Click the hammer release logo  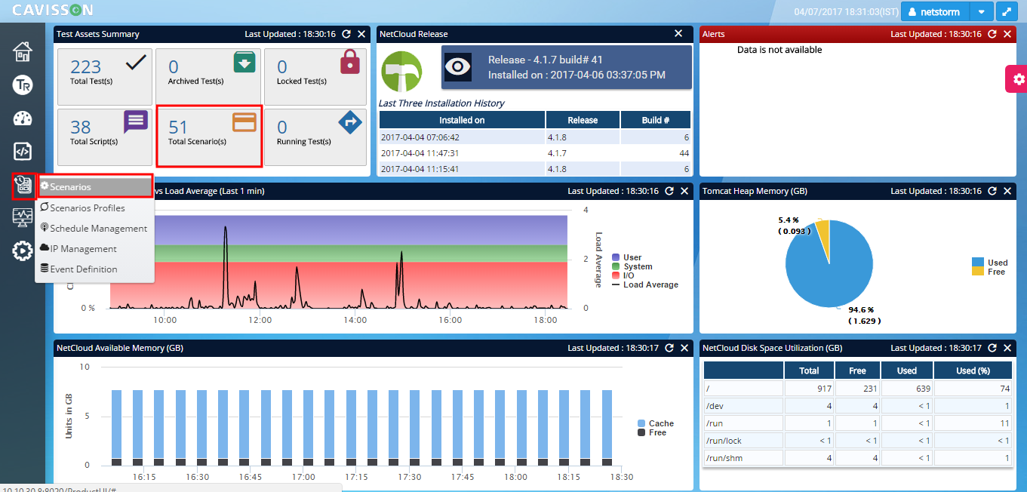(401, 72)
